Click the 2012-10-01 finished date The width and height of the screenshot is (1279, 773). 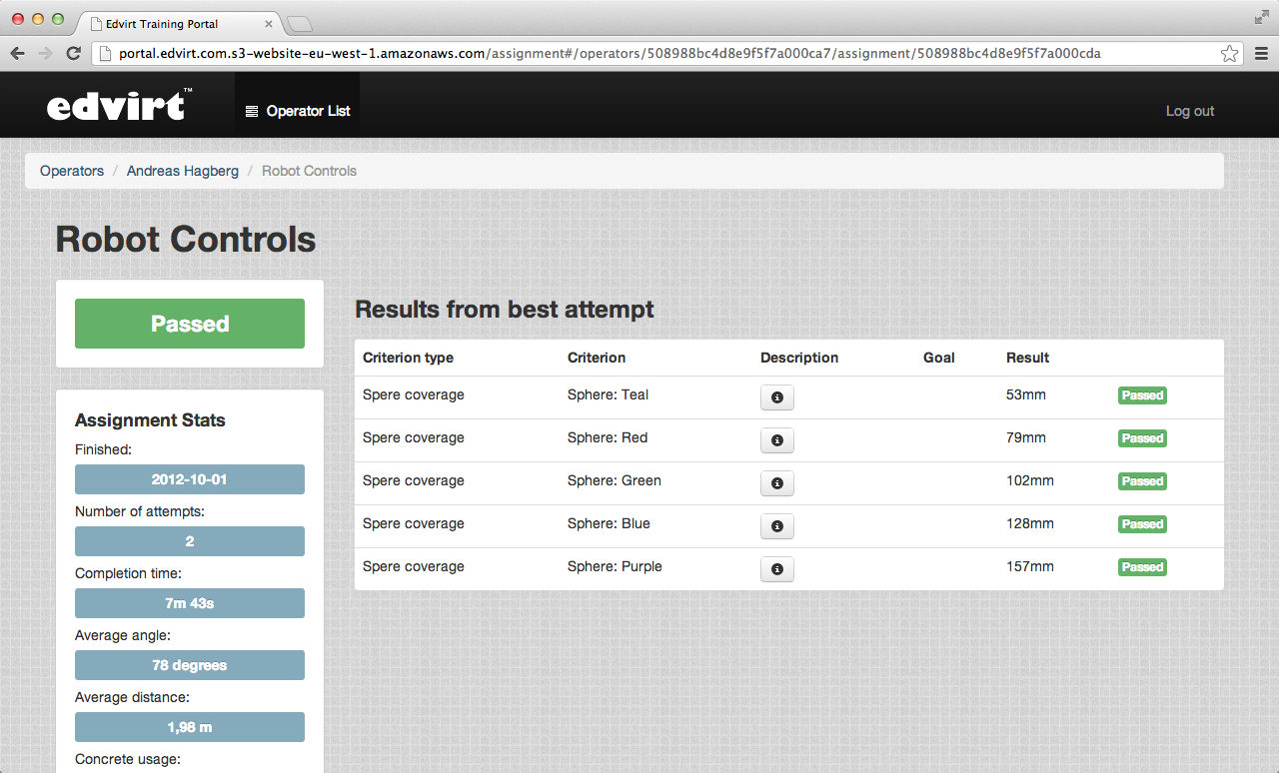pos(190,479)
